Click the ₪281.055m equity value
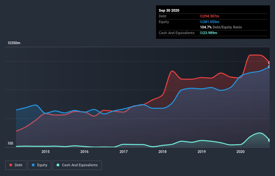Screen dimensions: 275x176 [210, 22]
